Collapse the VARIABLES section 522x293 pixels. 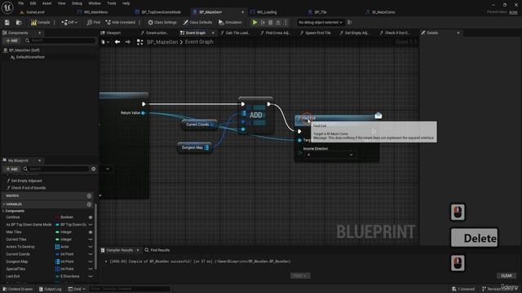click(x=3, y=204)
